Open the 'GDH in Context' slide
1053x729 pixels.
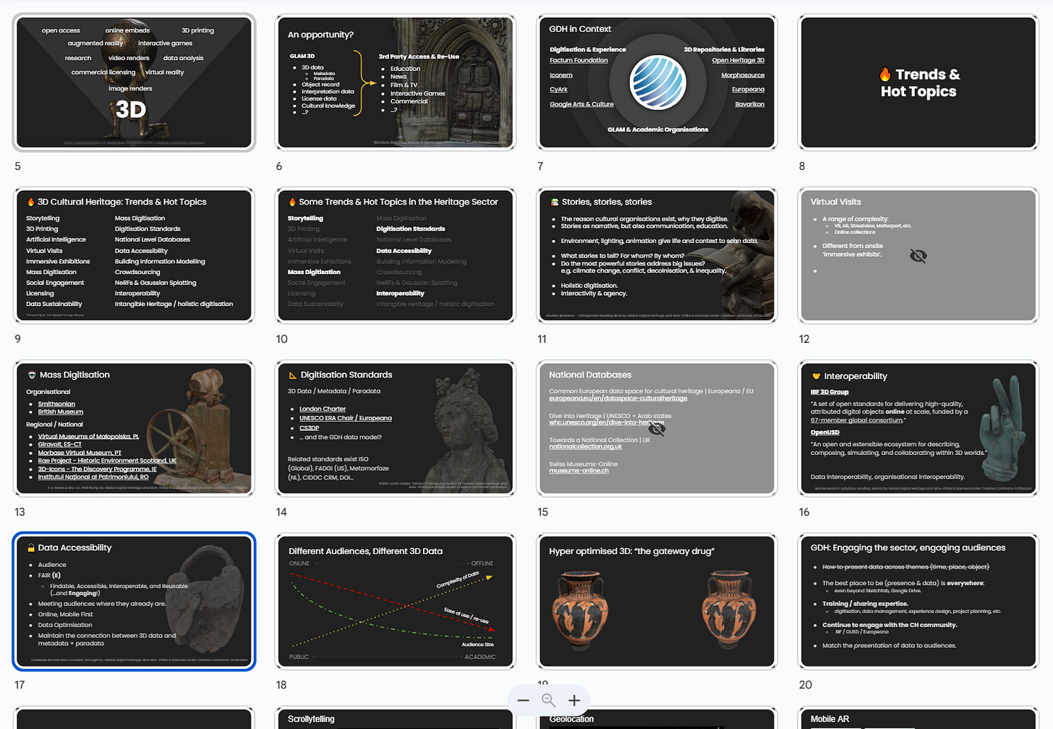657,82
